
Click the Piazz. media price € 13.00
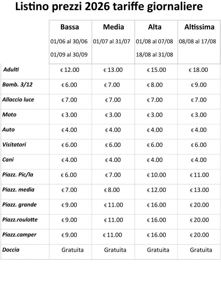[199, 190]
